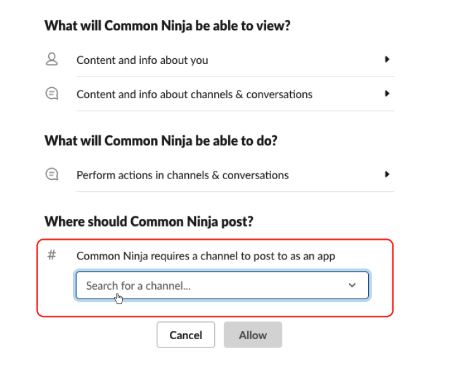Click the Cancel button

186,335
